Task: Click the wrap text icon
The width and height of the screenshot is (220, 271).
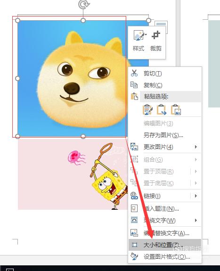Action: [x=134, y=220]
